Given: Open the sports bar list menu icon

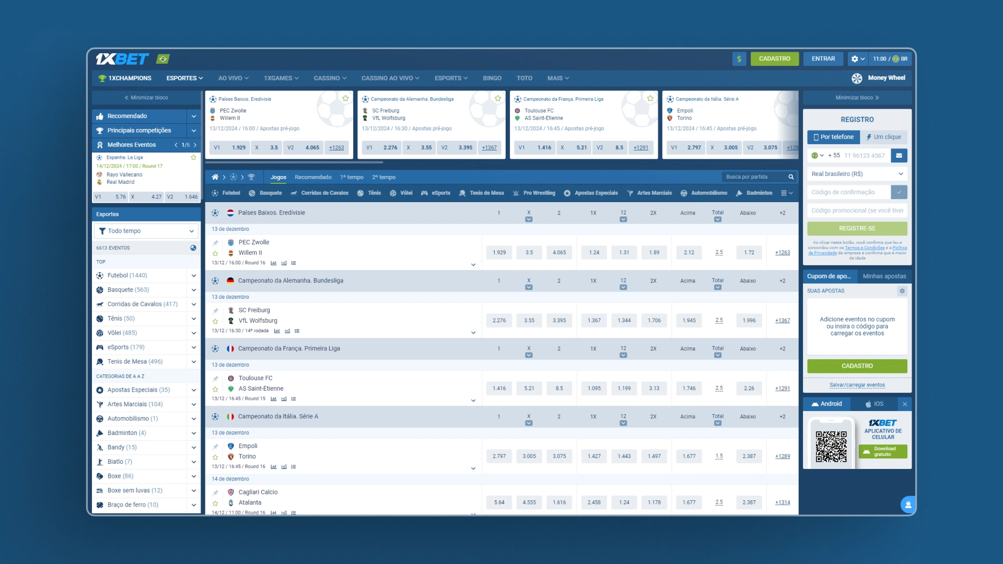Looking at the screenshot, I should click(x=787, y=193).
